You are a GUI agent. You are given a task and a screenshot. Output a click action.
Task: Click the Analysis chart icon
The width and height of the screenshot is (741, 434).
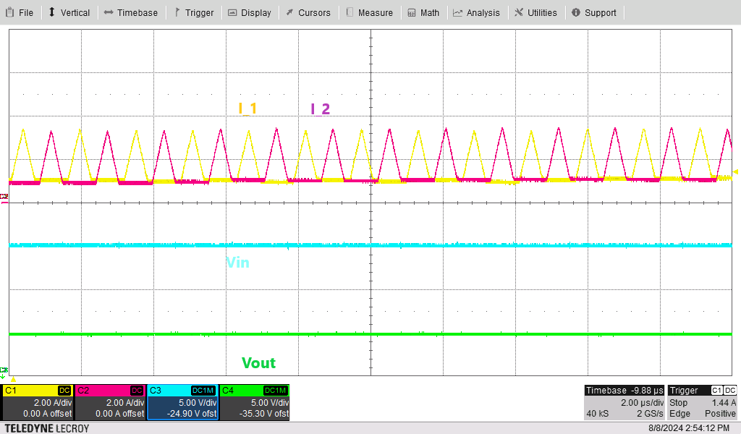coord(458,12)
